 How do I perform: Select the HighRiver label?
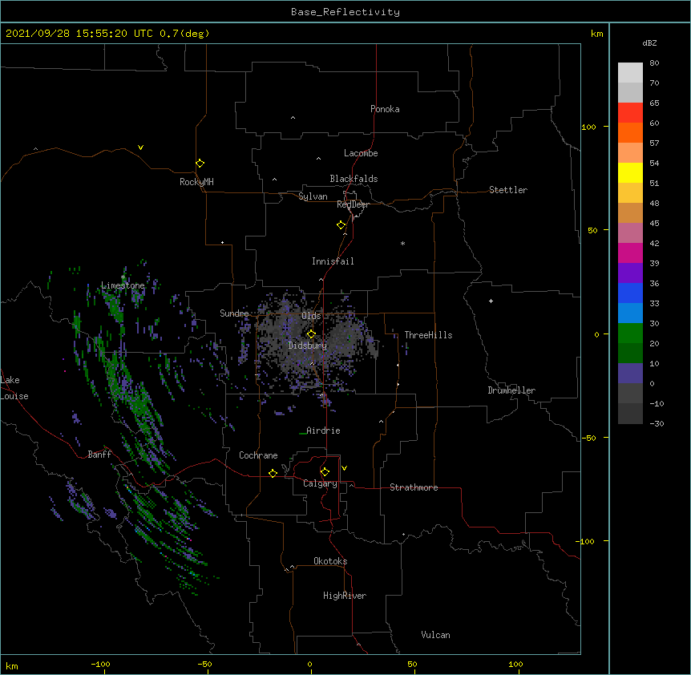[345, 596]
